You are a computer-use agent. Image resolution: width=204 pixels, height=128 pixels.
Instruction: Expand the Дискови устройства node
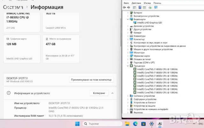[x=128, y=26]
